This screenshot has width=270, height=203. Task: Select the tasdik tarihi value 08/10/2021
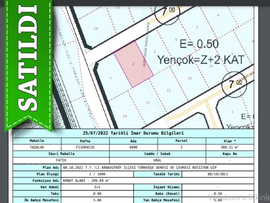click(x=218, y=174)
